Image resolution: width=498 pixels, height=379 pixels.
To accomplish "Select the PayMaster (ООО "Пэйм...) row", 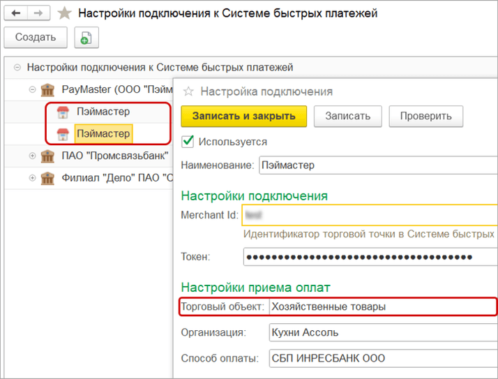I will coord(89,89).
